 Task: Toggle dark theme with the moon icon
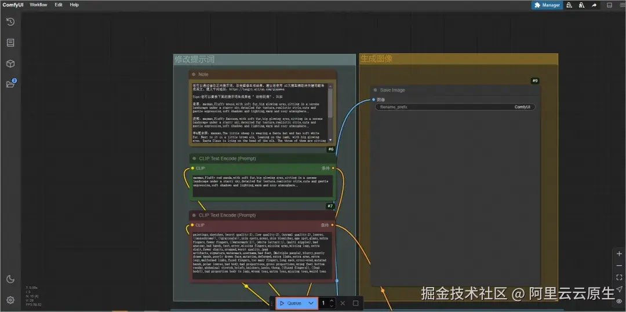[x=10, y=279]
